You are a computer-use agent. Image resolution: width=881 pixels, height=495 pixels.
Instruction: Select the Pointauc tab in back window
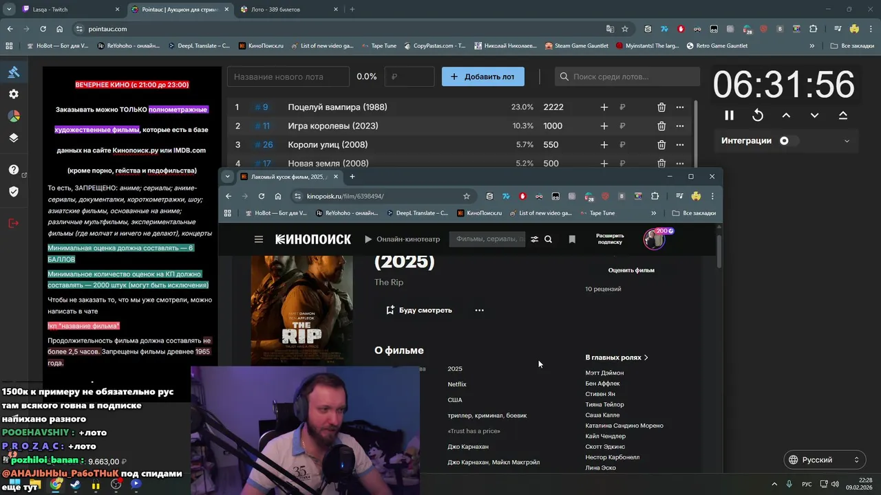[179, 10]
